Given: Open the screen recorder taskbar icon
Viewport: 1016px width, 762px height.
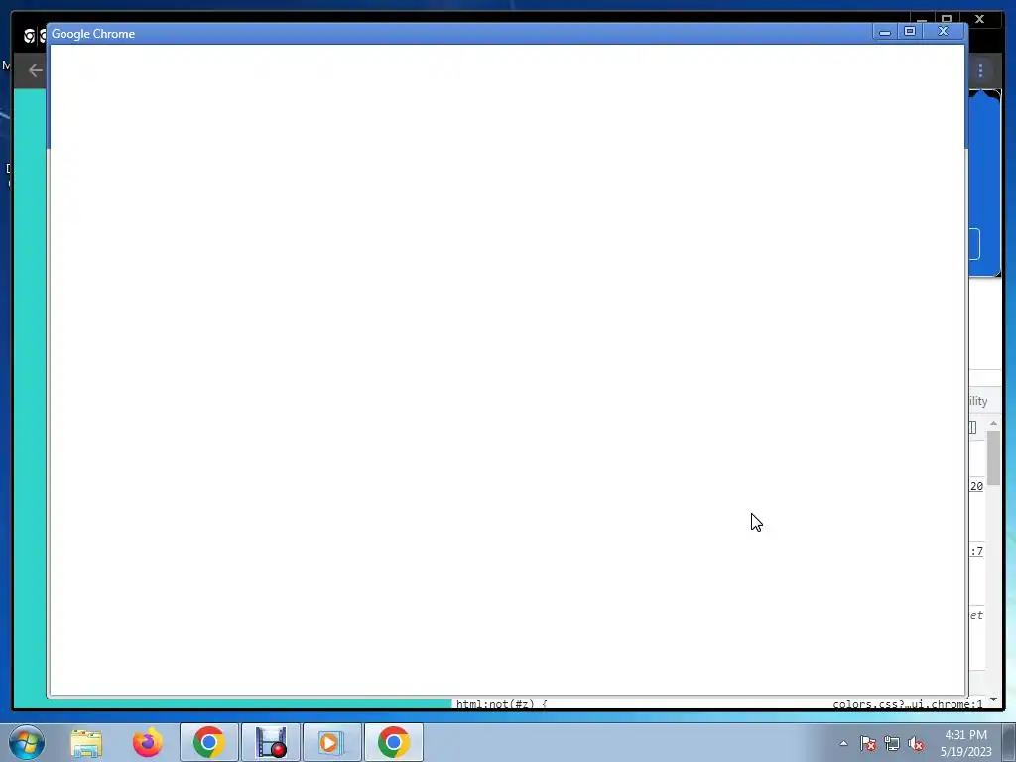Looking at the screenshot, I should pyautogui.click(x=271, y=742).
